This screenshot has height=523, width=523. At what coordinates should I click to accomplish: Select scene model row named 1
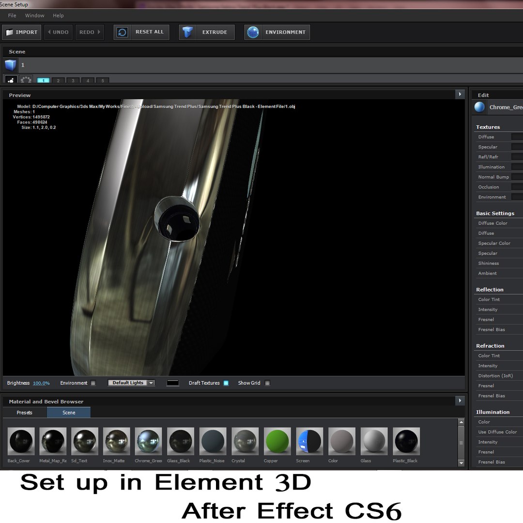click(x=263, y=65)
